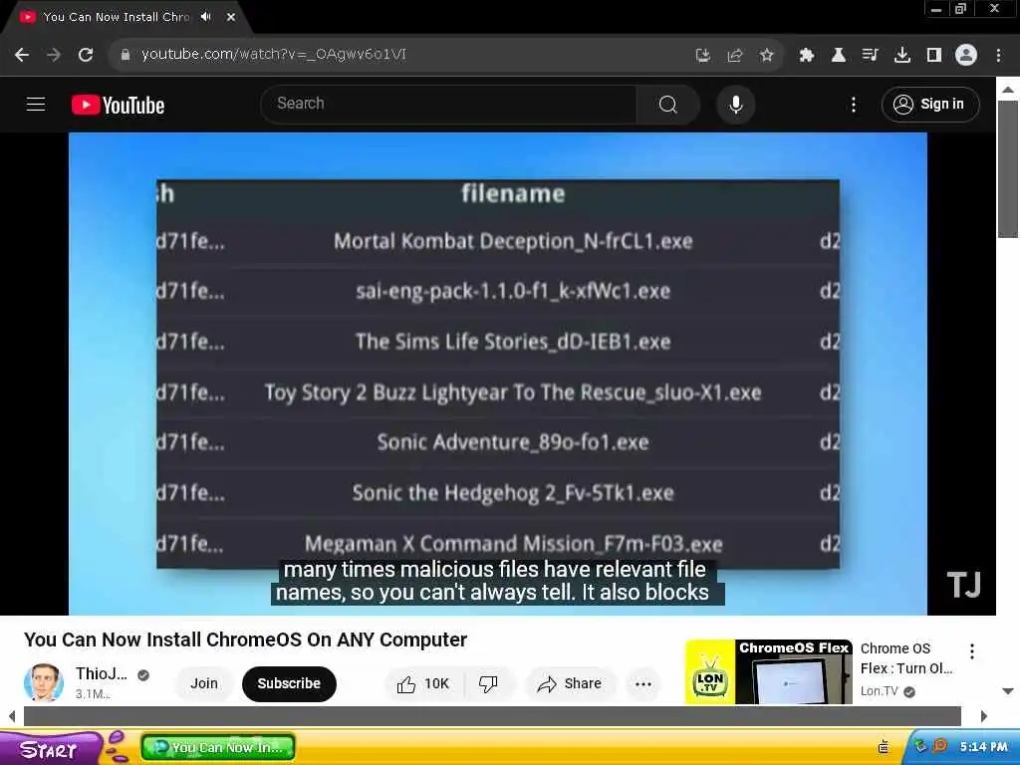The height and width of the screenshot is (765, 1020).
Task: Click the YouTube Search field
Action: point(449,104)
